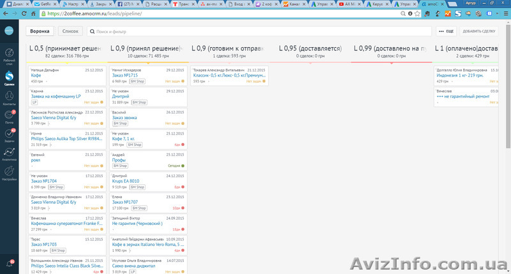Switch to Воронка pipeline view
Viewport: 511px width, 274px height.
[x=40, y=31]
